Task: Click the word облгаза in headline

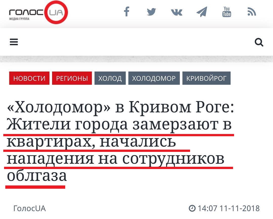Action: (37, 175)
